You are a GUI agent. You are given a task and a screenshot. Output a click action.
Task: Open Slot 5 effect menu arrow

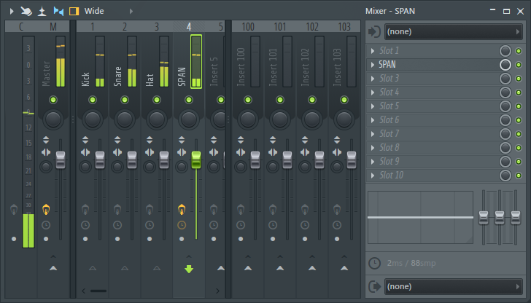pyautogui.click(x=373, y=106)
